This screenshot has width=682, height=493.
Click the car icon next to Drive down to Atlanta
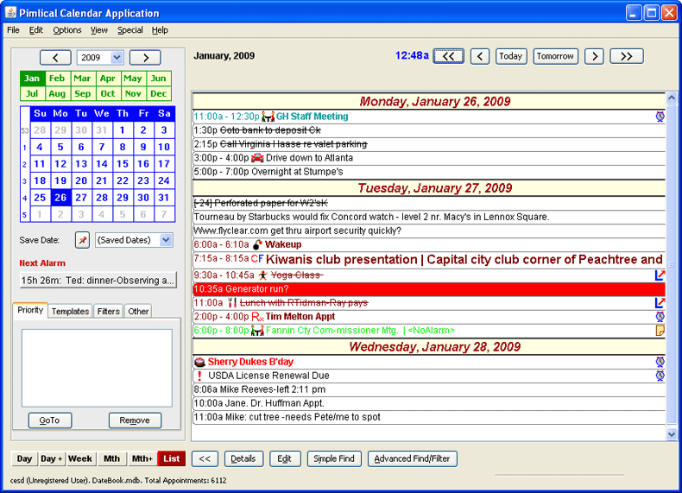[x=257, y=157]
